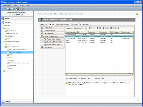The height and width of the screenshot is (107, 143).
Task: Select the IDS-Sensor0/0 row
Action: coord(99,38)
